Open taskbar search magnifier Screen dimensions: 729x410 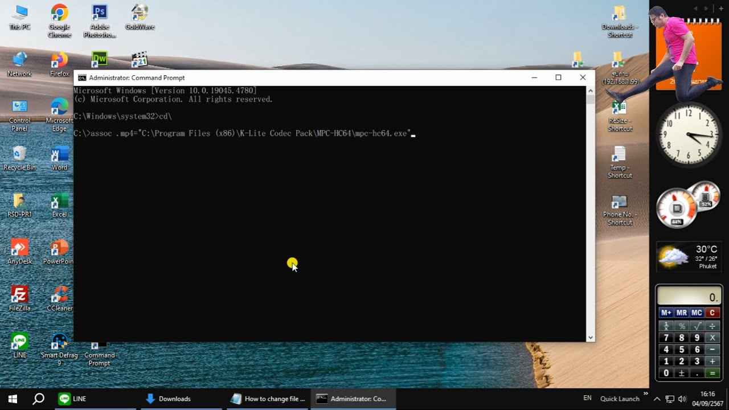38,399
